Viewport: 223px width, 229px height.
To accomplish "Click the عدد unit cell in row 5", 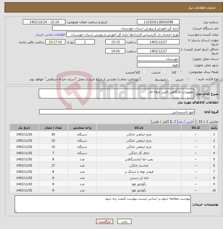I will coord(82,159).
